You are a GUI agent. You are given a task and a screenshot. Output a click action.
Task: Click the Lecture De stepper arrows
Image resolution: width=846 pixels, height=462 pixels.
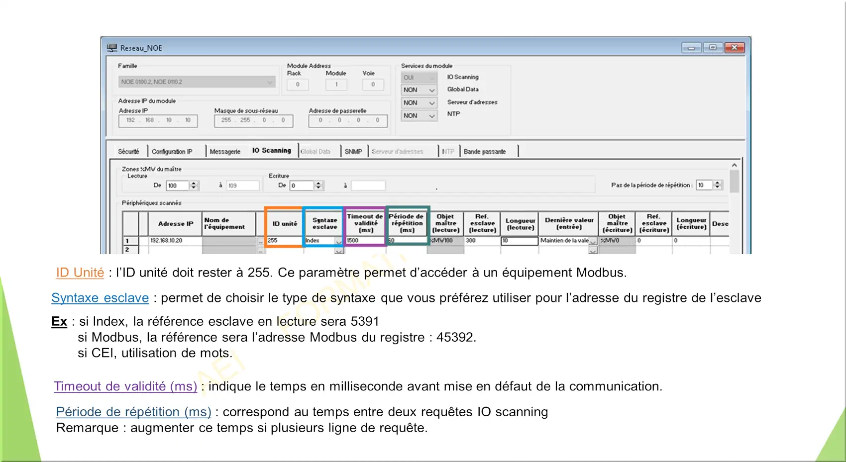[x=194, y=185]
